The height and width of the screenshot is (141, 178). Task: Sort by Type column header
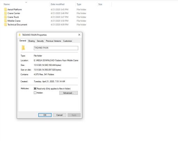point(79,4)
